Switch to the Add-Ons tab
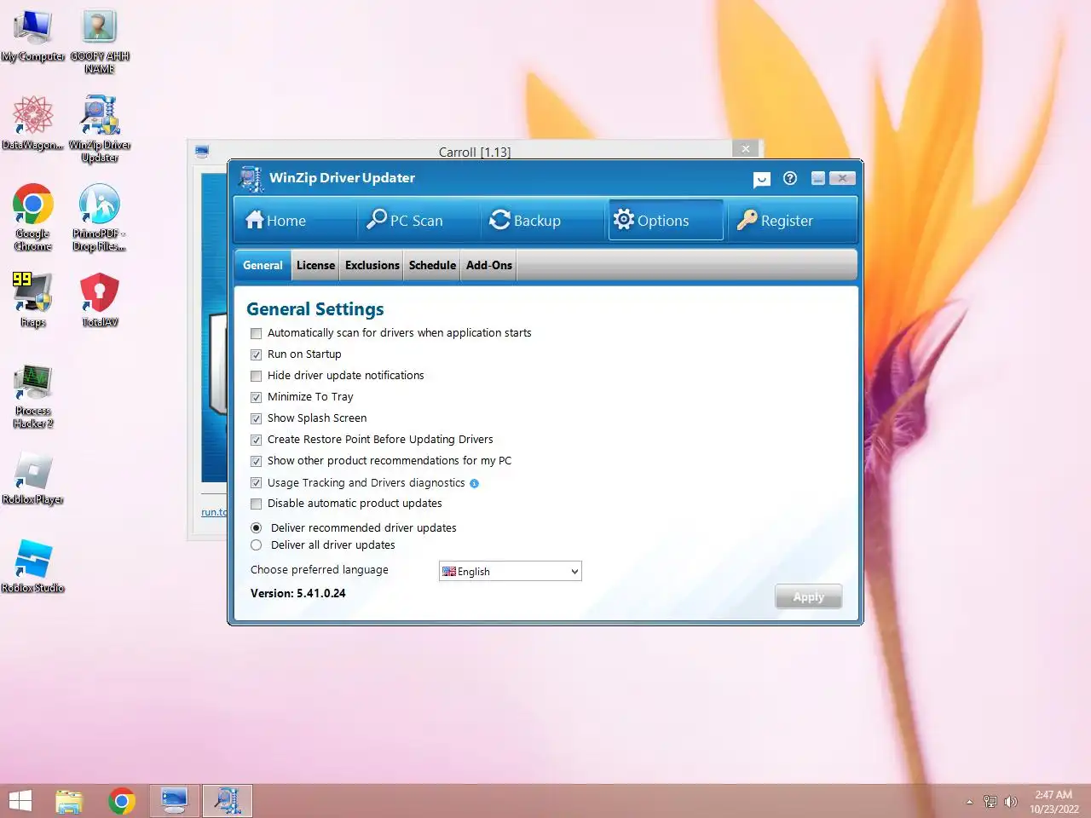Viewport: 1091px width, 818px height. [x=489, y=265]
